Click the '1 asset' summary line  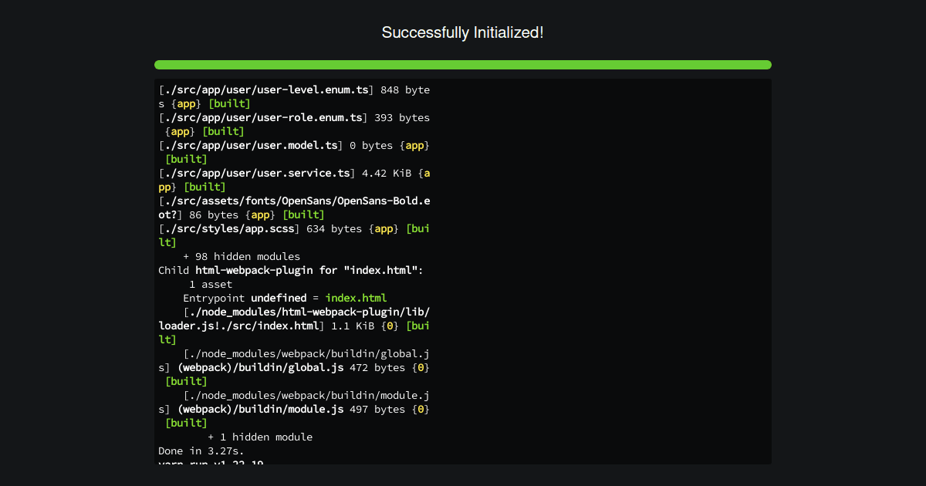click(210, 284)
